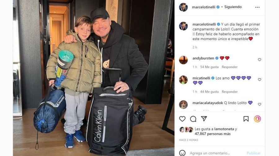
Task: Save post with bookmark icon
Action: [x=246, y=119]
